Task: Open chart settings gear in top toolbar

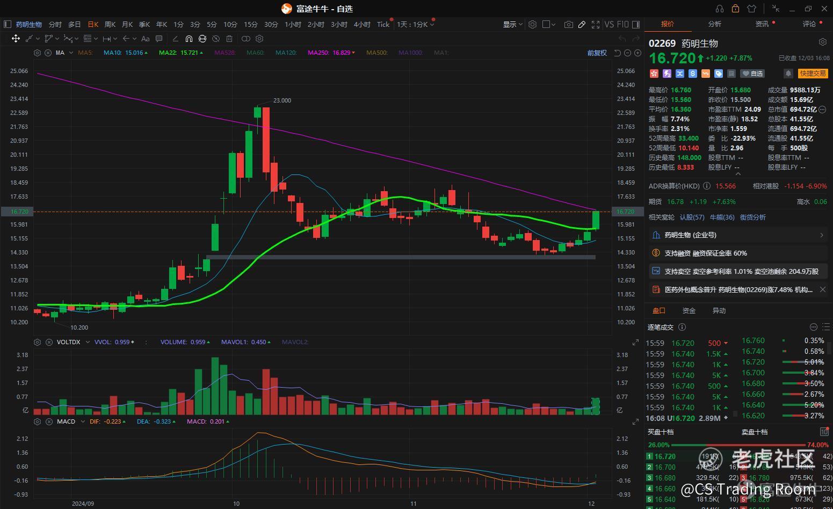Action: point(532,24)
